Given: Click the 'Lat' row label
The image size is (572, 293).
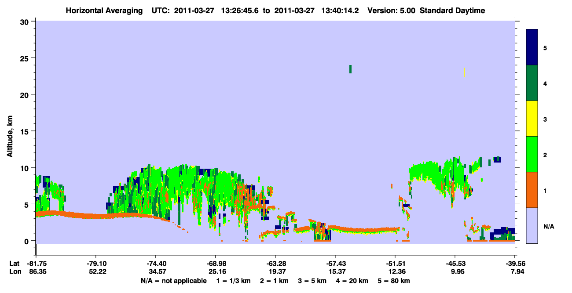Looking at the screenshot, I should click(15, 264).
